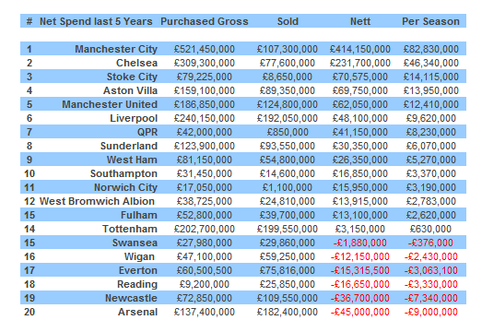Select rank number 20 cell

(x=29, y=312)
